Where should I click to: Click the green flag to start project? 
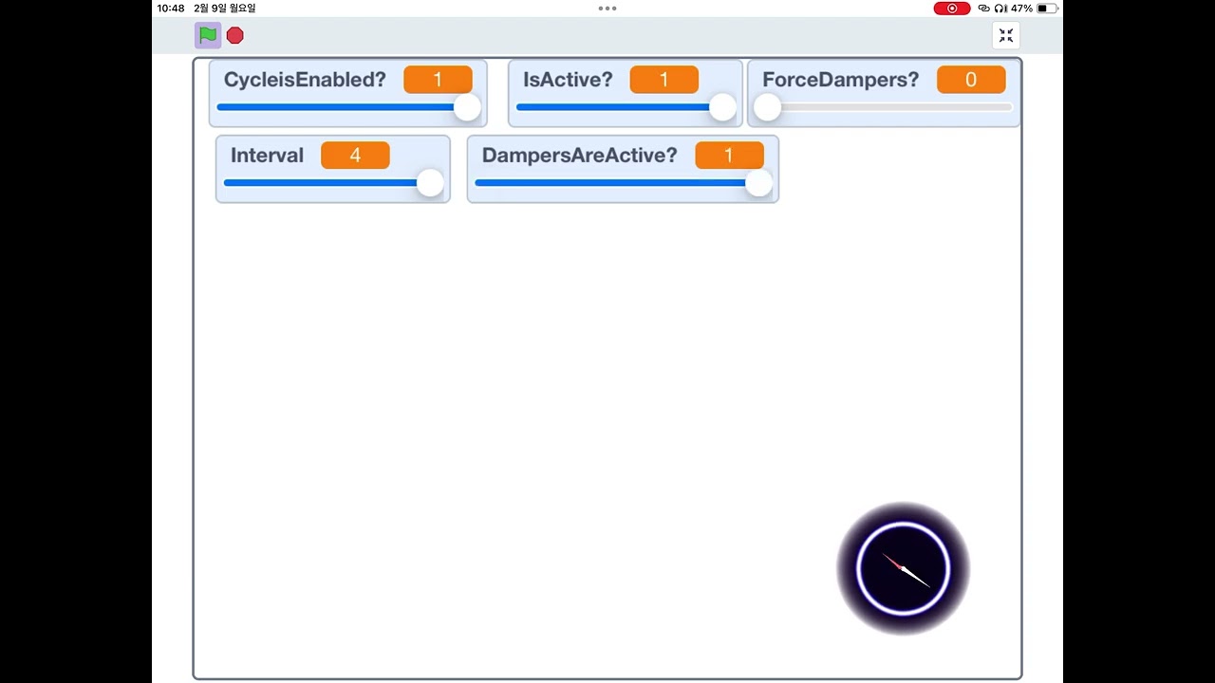pos(208,36)
